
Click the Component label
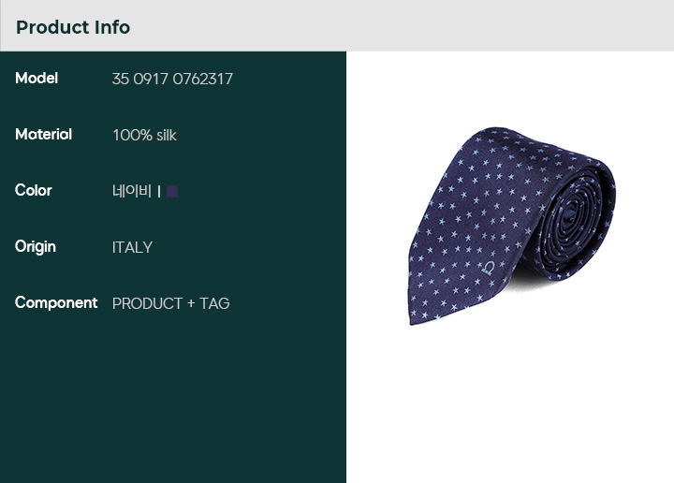pos(56,303)
